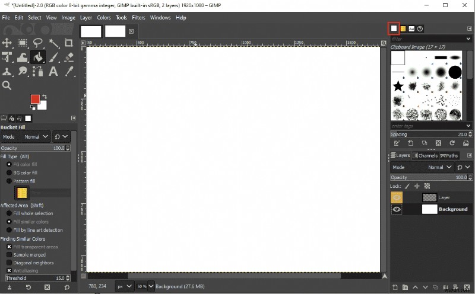Select the Paths tool
The image size is (475, 294).
click(x=38, y=72)
